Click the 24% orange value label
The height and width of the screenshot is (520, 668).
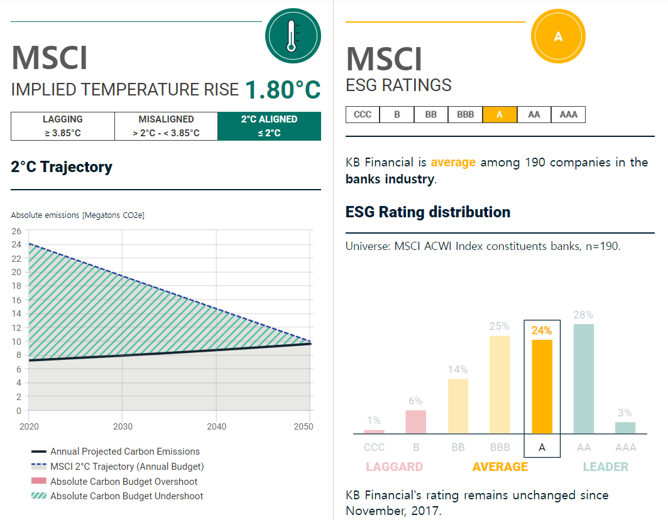point(542,330)
